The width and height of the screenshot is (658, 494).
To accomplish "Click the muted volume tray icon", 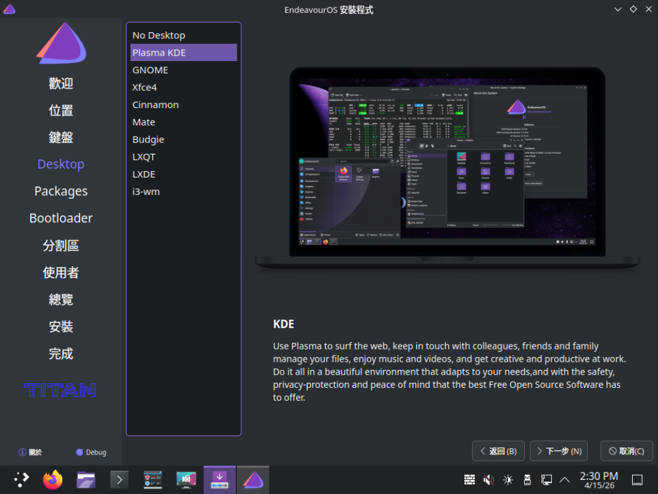I will coord(488,480).
